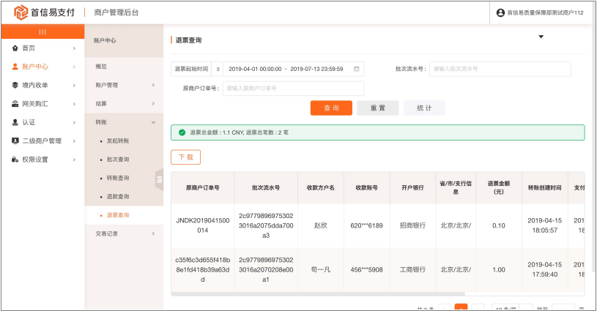Expand 认证 menu chevron
Image resolution: width=597 pixels, height=311 pixels.
coord(74,122)
